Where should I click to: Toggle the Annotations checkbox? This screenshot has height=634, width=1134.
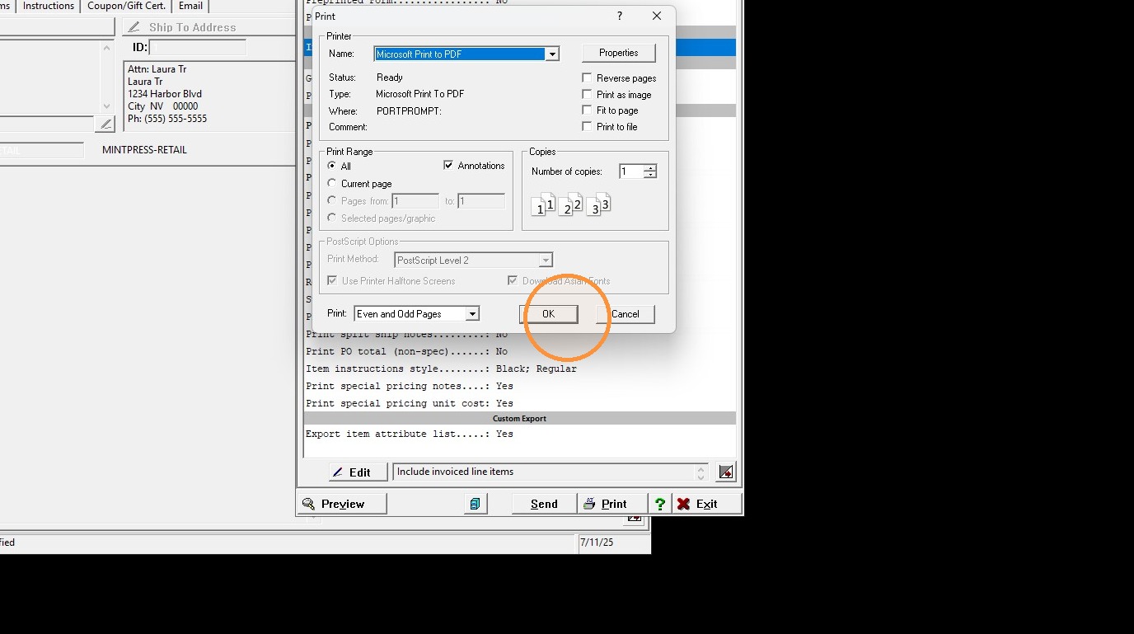tap(448, 165)
